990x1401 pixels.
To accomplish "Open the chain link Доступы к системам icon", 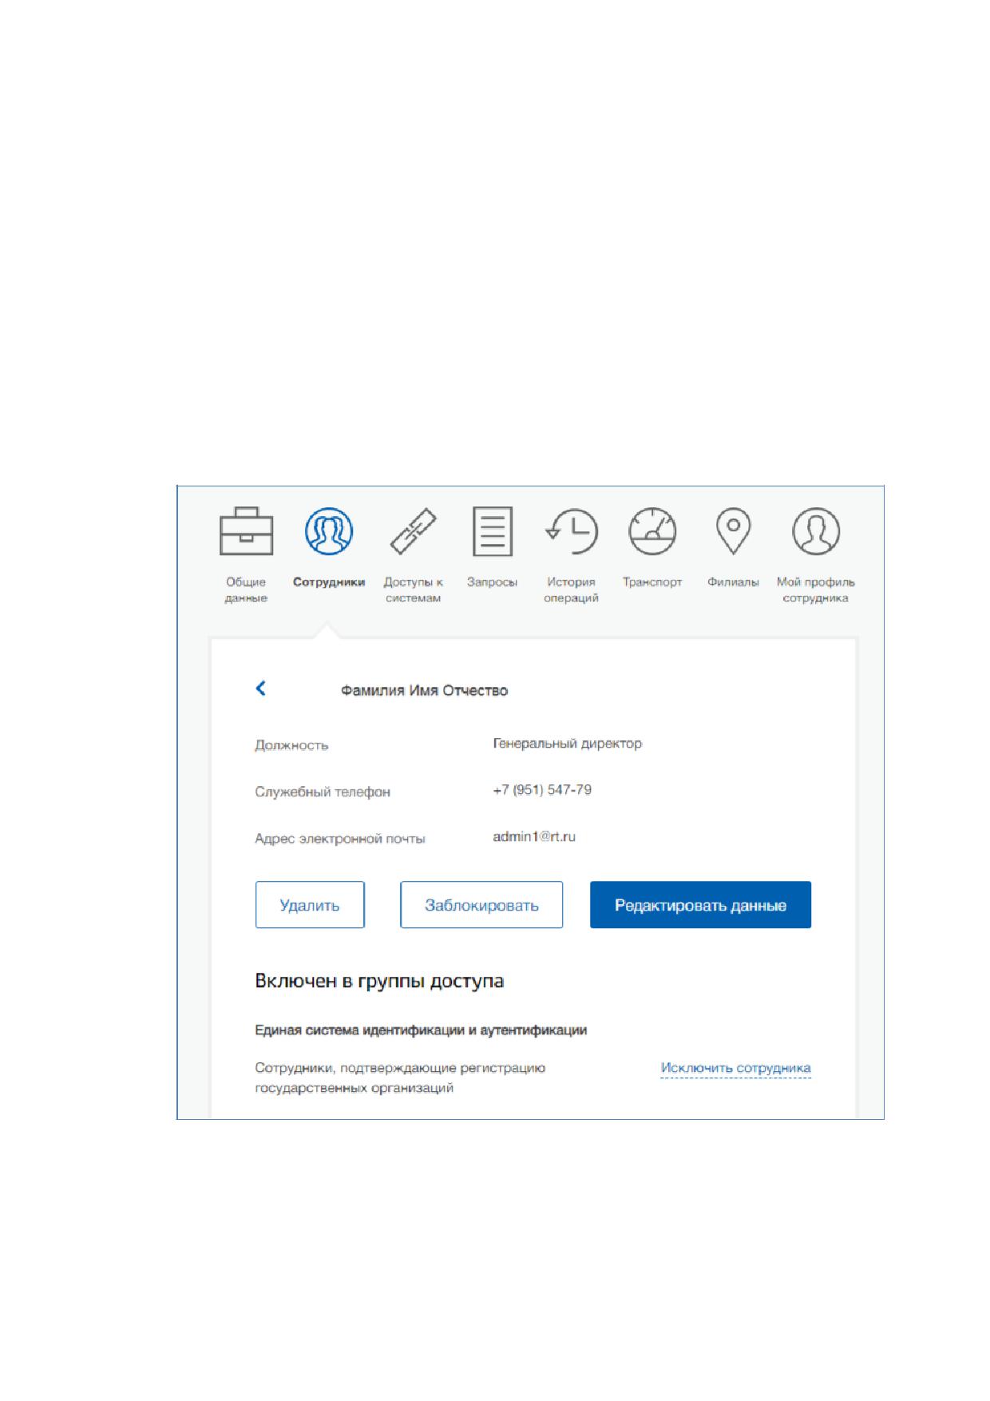I will 414,531.
